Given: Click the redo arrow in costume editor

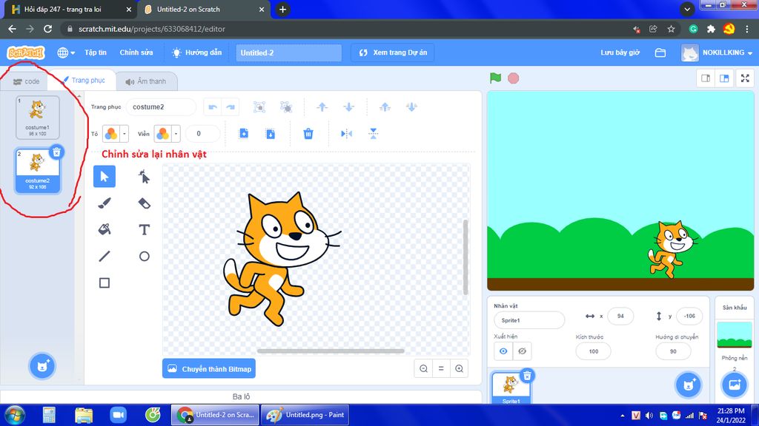Looking at the screenshot, I should point(231,106).
